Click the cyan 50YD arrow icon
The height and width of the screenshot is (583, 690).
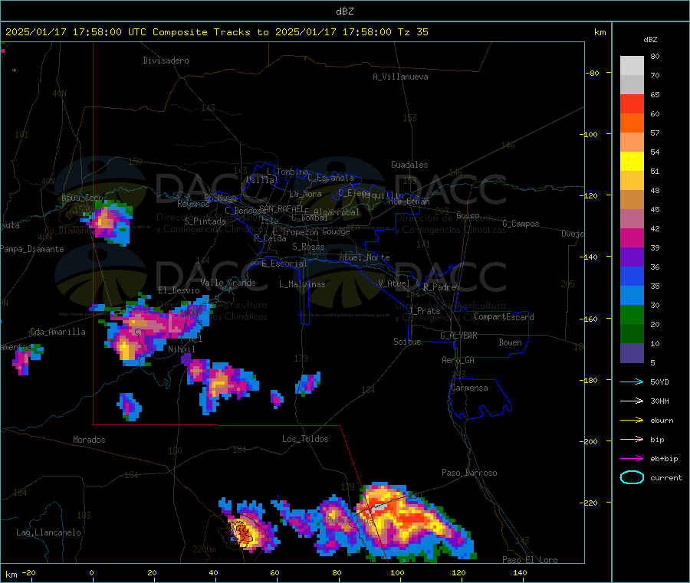632,382
